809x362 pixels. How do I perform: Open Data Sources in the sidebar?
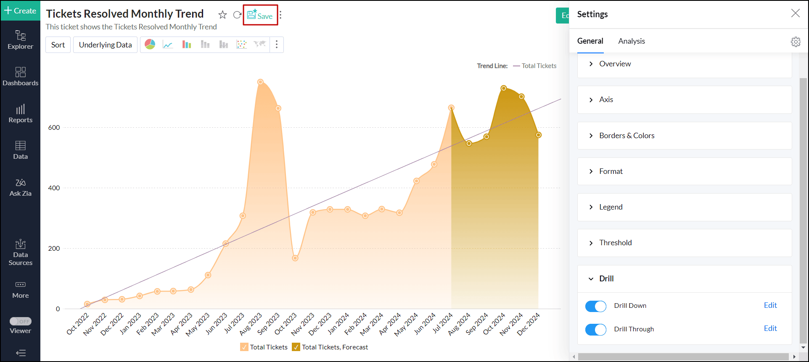point(20,252)
